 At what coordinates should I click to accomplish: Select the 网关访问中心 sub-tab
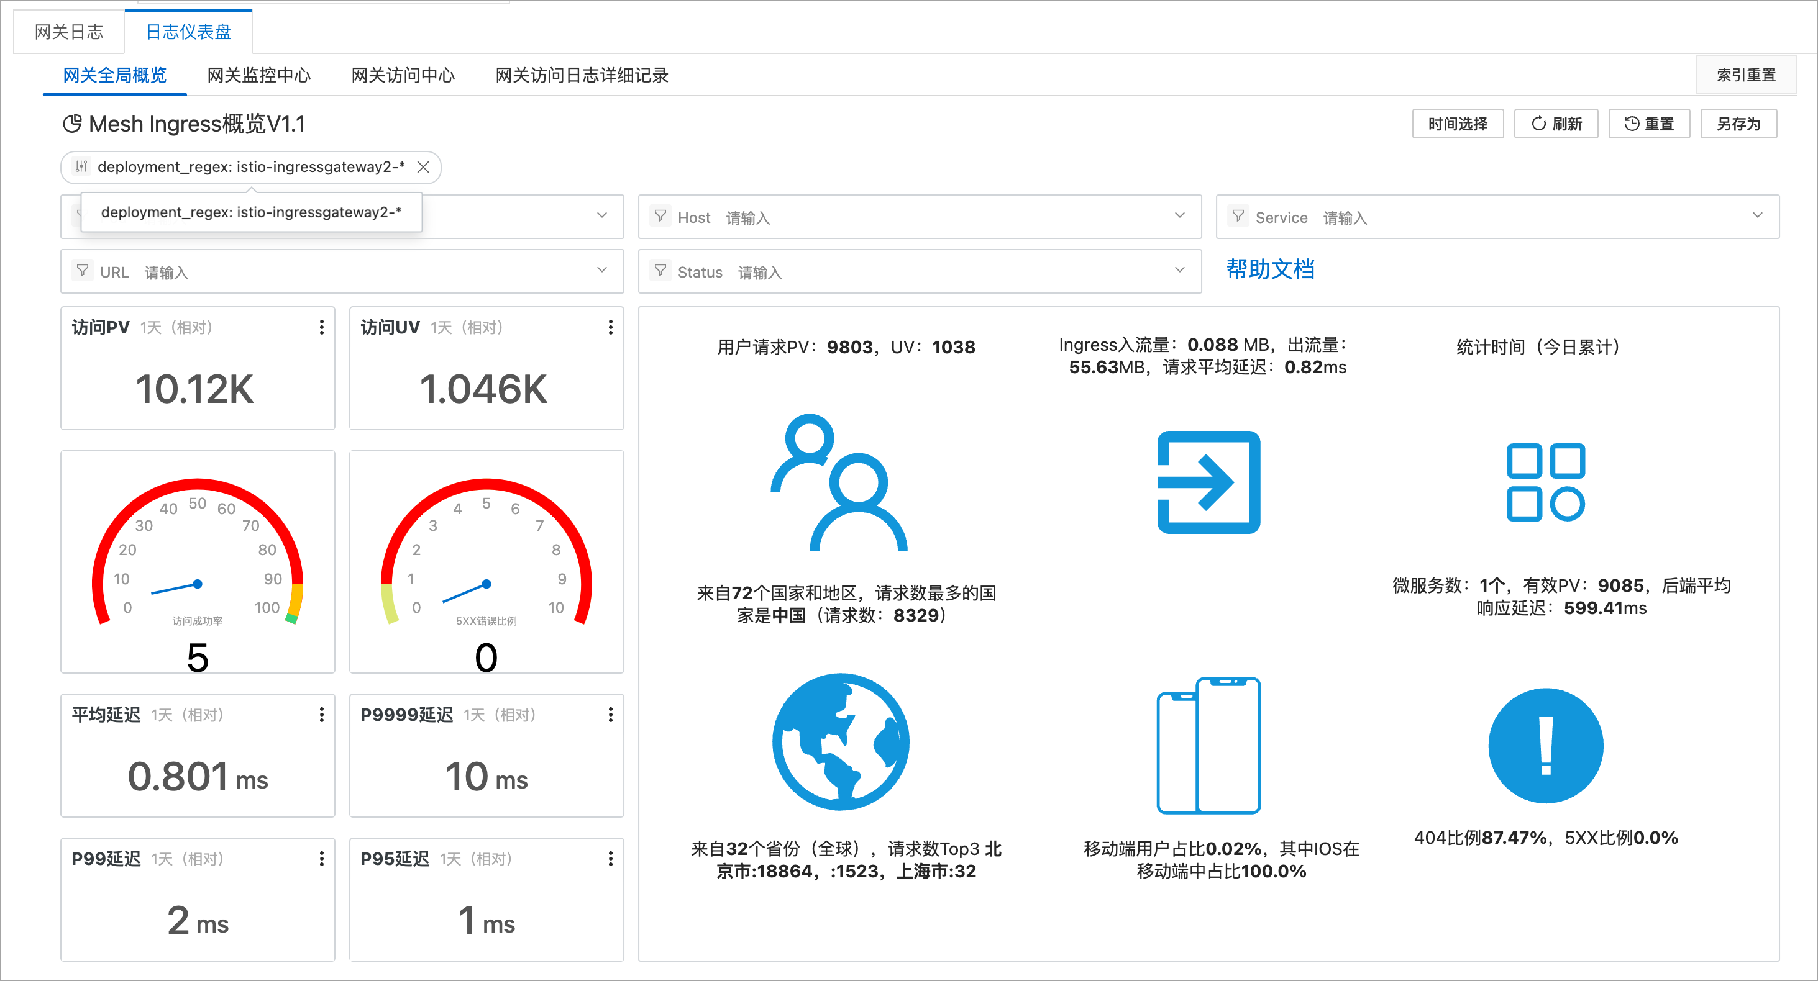pos(403,76)
